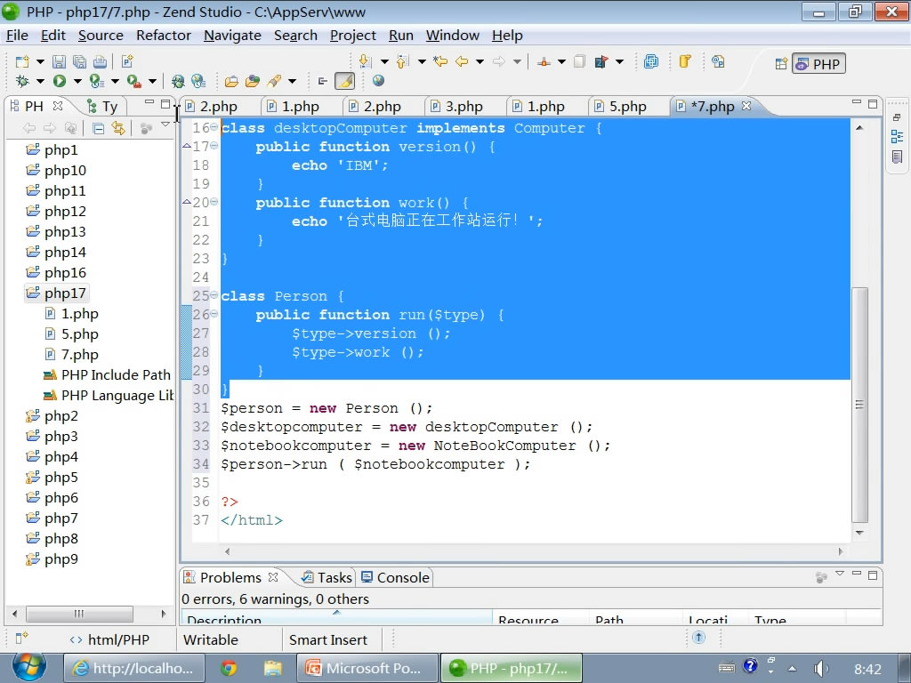This screenshot has height=683, width=911.
Task: Open the web browser globe icon
Action: click(378, 81)
